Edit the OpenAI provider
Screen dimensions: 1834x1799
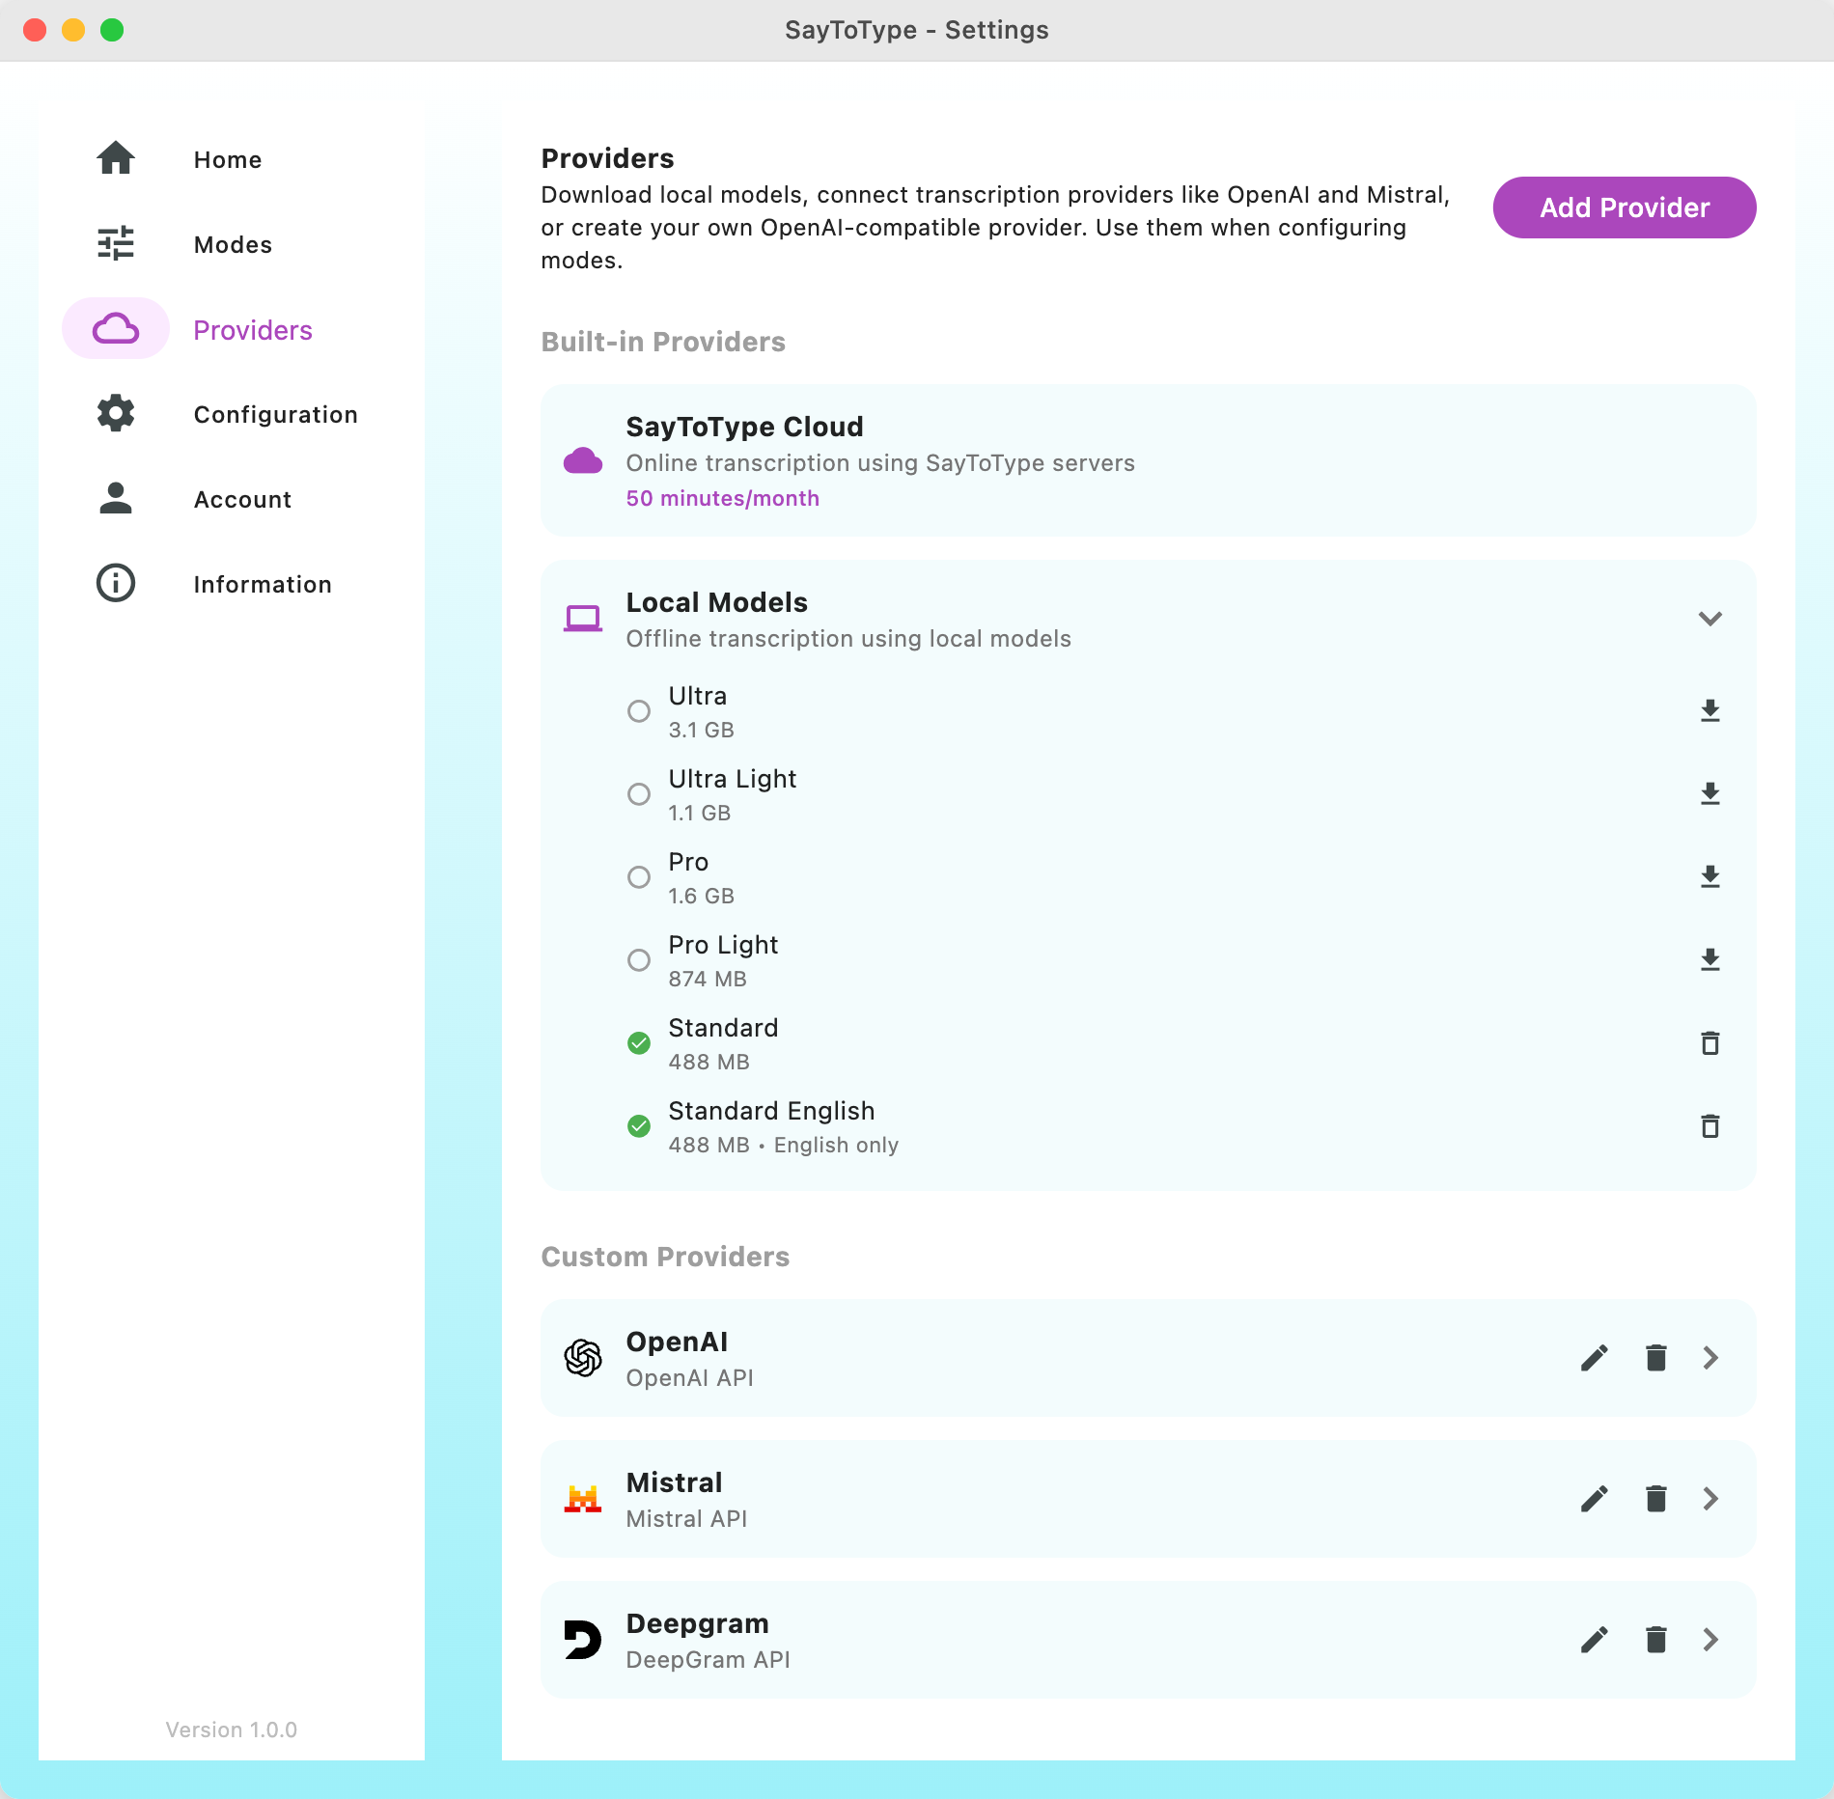(1594, 1358)
